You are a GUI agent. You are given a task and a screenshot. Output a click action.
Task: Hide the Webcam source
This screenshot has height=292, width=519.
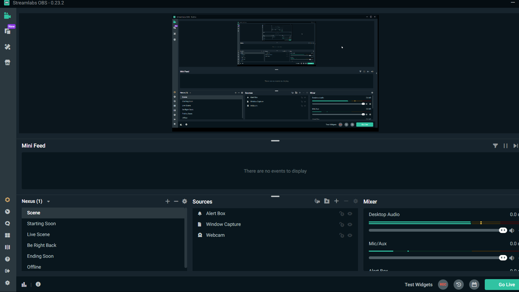(350, 235)
